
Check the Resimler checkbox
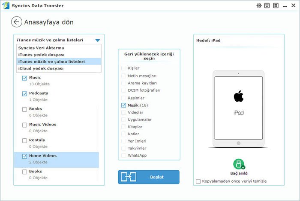pos(123,98)
